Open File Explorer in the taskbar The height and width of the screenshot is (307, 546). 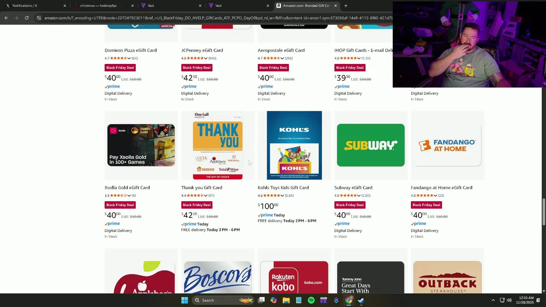point(286,300)
